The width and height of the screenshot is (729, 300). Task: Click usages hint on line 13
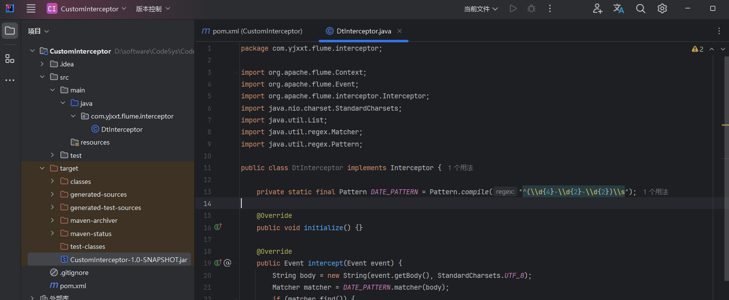coord(655,192)
